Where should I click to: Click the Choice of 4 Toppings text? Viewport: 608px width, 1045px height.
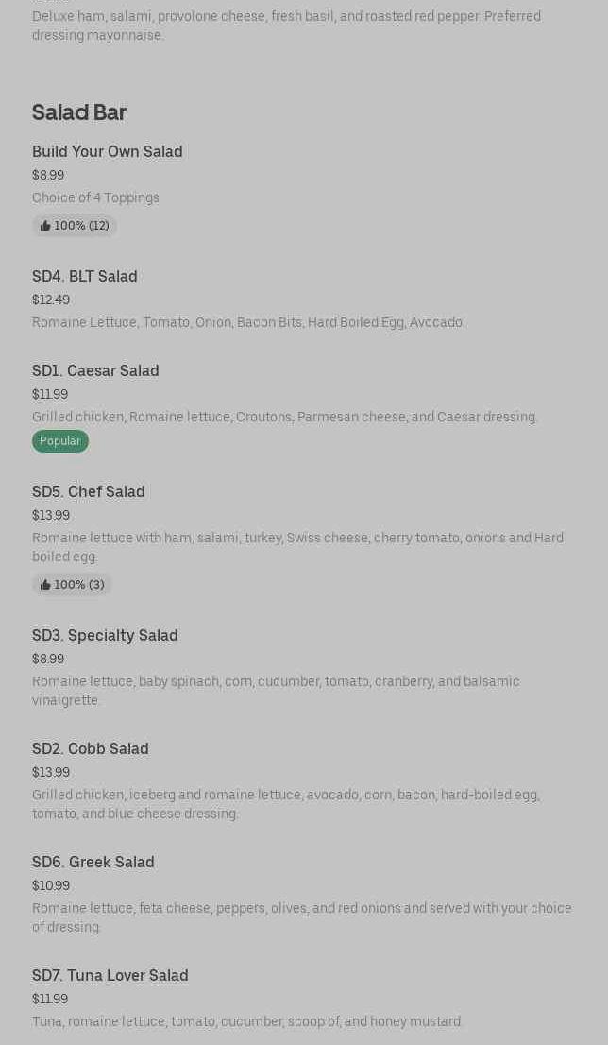pyautogui.click(x=95, y=197)
